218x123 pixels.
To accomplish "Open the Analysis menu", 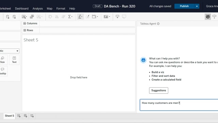I will click(38, 9).
